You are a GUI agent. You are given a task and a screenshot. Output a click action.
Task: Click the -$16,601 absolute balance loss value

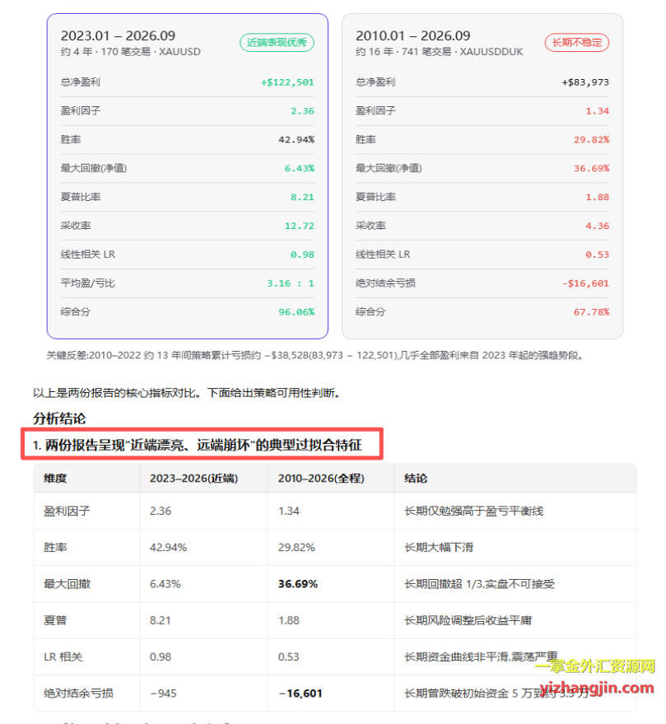coord(585,283)
